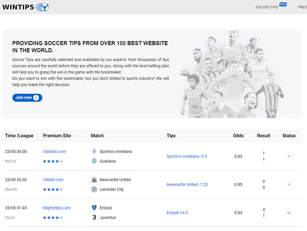Click the Sportivo Ameliano team crest

pos(94,151)
